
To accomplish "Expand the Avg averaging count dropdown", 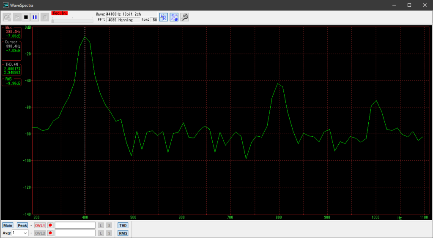I will coord(25,233).
